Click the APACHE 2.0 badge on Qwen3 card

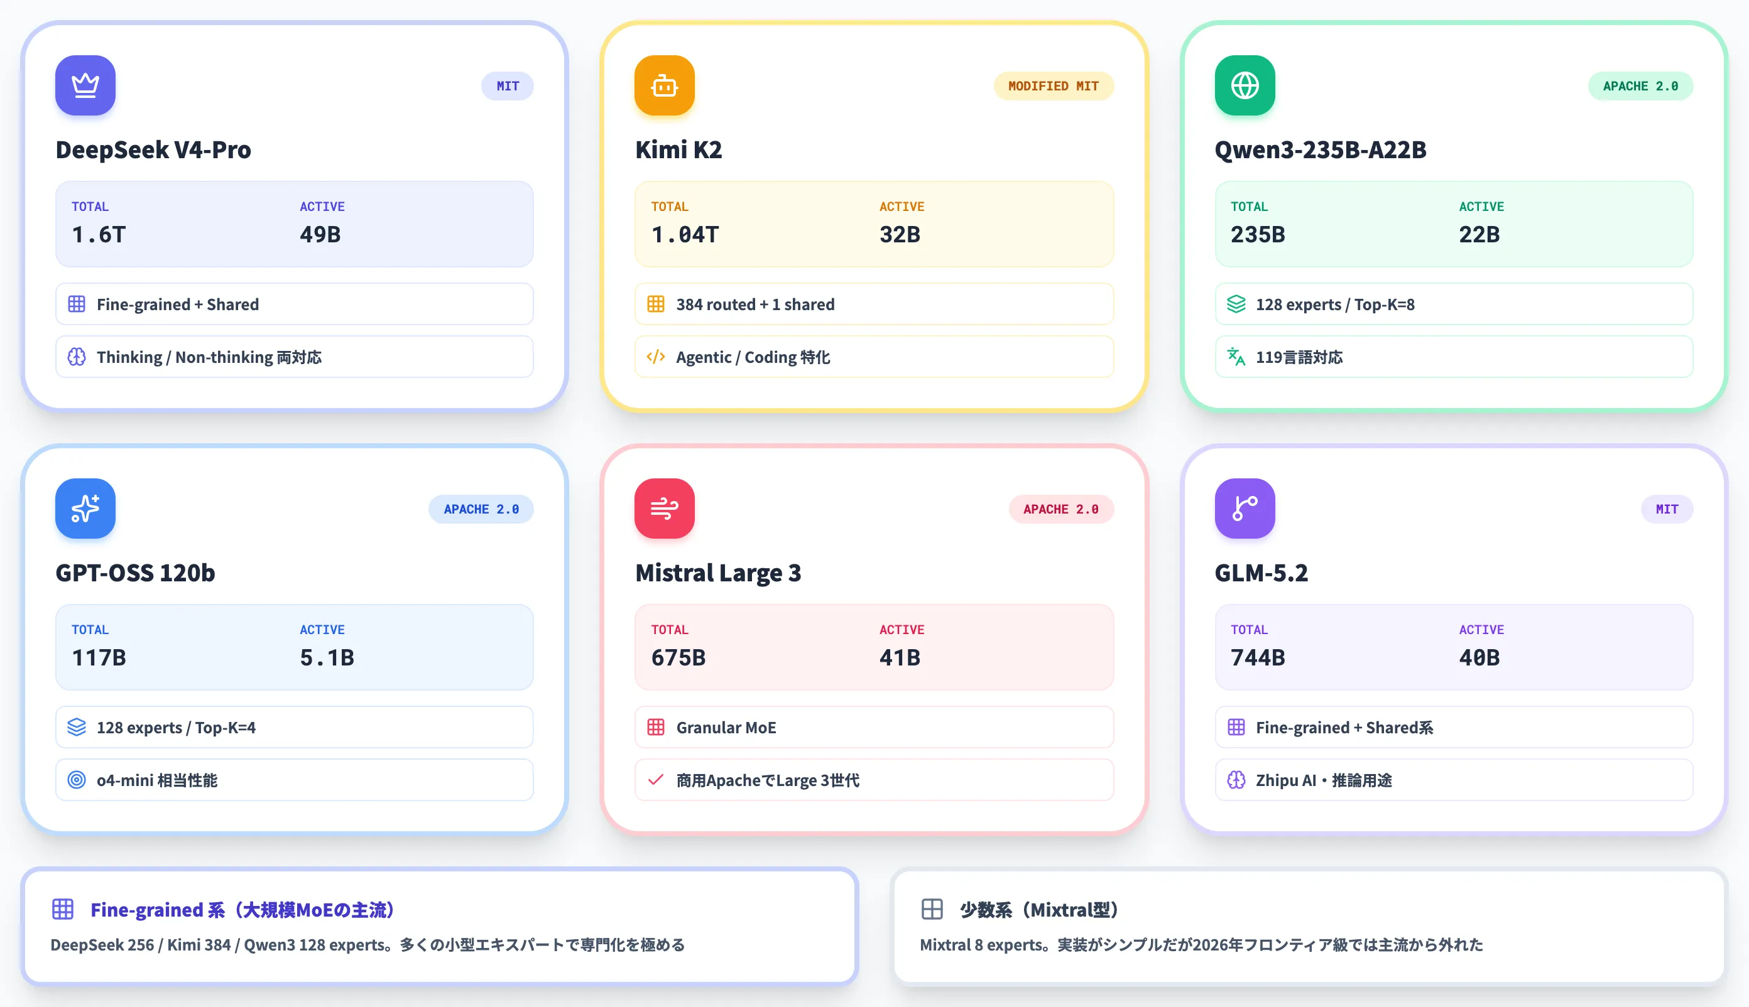[x=1640, y=86]
